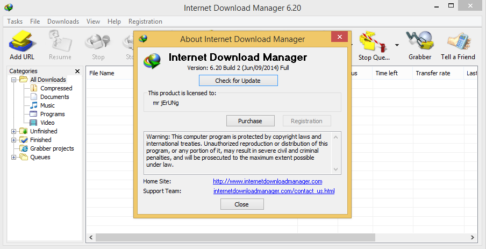Collapse the All Downloads tree node

[13, 80]
